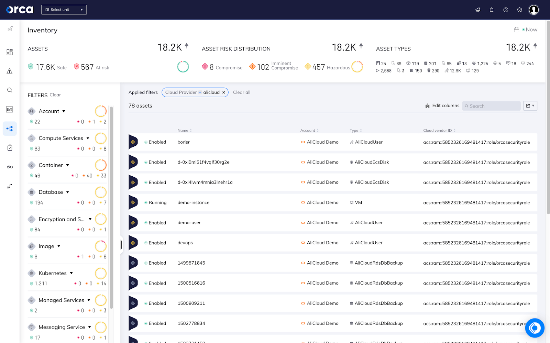The height and width of the screenshot is (343, 550).
Task: Select the Dashboard icon in the left sidebar
Action: (x=10, y=52)
